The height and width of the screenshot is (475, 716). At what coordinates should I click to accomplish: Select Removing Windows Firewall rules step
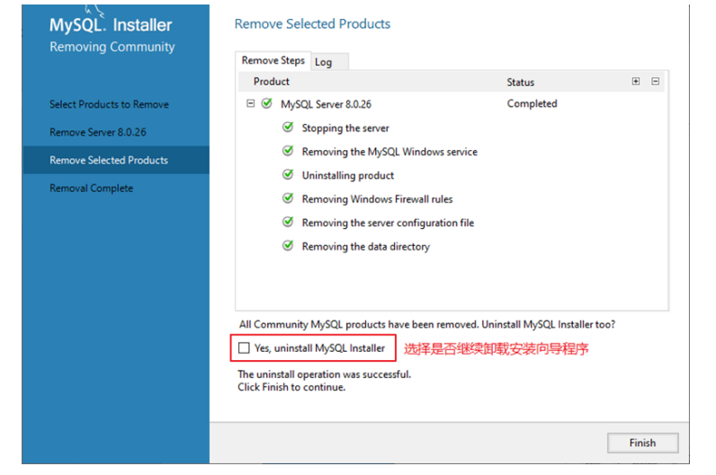[x=377, y=199]
